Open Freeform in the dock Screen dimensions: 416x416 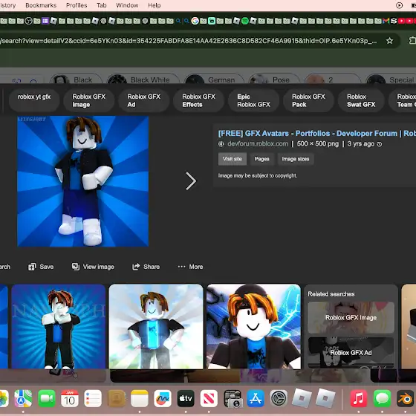[163, 398]
